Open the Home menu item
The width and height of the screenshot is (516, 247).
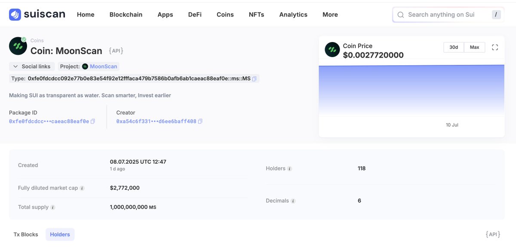tap(86, 15)
